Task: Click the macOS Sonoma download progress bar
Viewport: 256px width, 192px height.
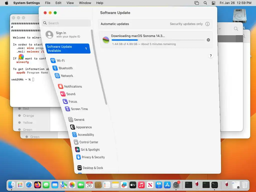Action: [158, 40]
